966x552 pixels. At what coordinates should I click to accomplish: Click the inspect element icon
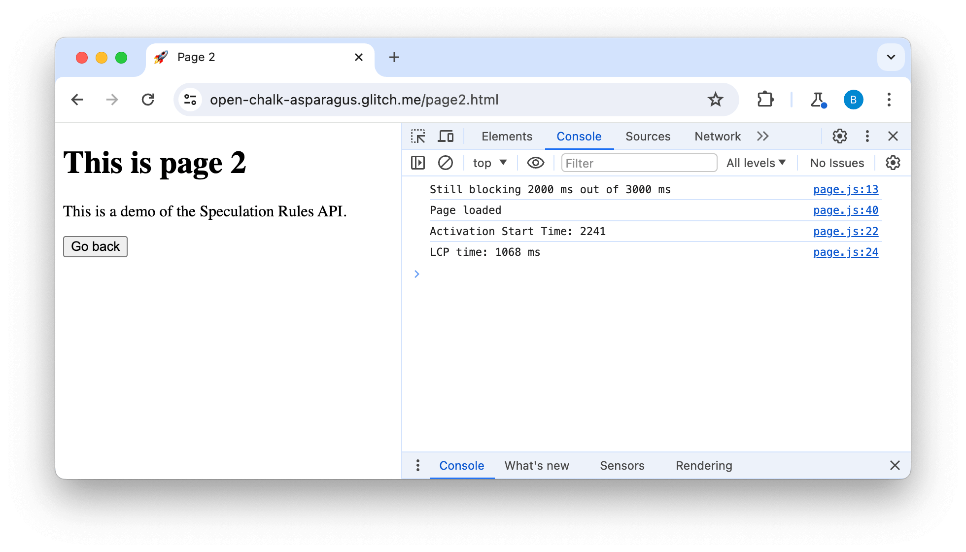tap(418, 136)
